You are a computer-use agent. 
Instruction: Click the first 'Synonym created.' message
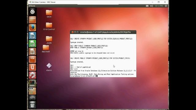point(77,42)
